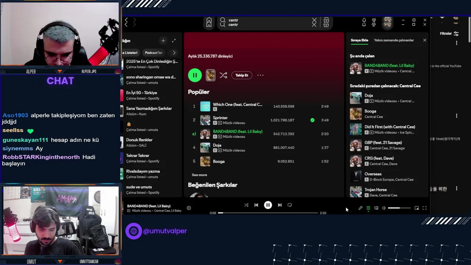Screen dimensions: 471x265
Task: Open the connect to a device icon
Action: coord(376,208)
